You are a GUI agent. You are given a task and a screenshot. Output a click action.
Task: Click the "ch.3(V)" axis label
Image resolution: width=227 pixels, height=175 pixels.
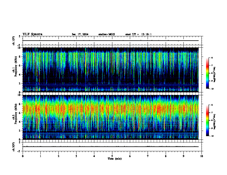14,147
